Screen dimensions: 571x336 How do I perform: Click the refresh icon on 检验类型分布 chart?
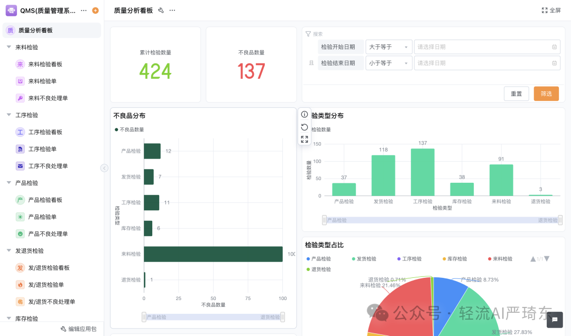point(304,127)
